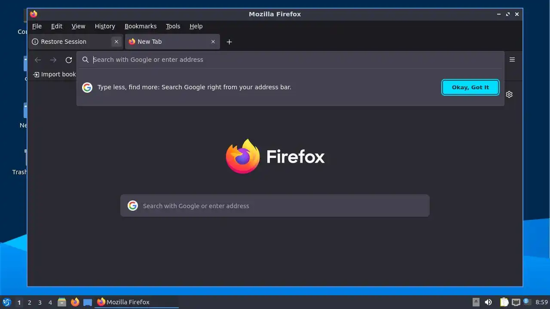The height and width of the screenshot is (309, 550).
Task: Open the taskbar start menu
Action: (7, 302)
